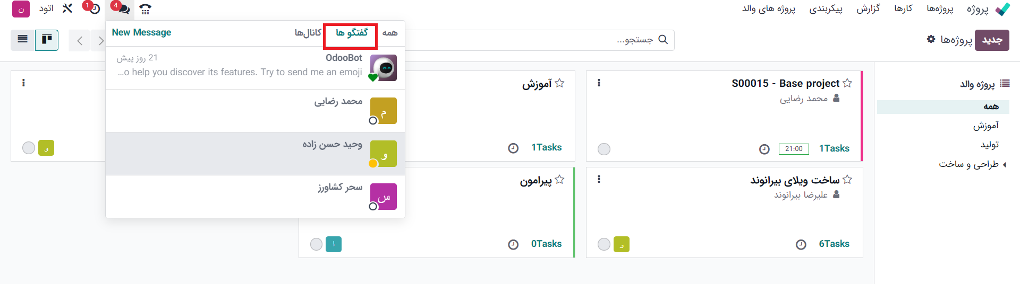
Task: Set status circle on ساخت ویلای بیرانوند
Action: 604,244
